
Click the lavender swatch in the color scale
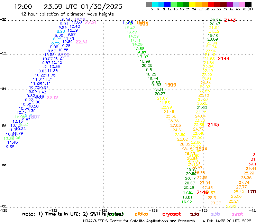click(x=236, y=4)
